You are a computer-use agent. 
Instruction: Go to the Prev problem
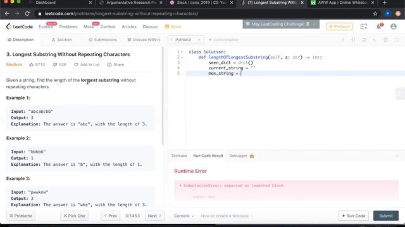[111, 216]
